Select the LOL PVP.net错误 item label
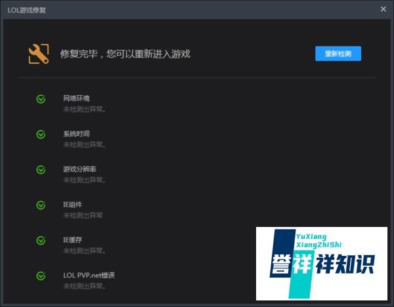Image resolution: width=394 pixels, height=307 pixels. coord(89,275)
